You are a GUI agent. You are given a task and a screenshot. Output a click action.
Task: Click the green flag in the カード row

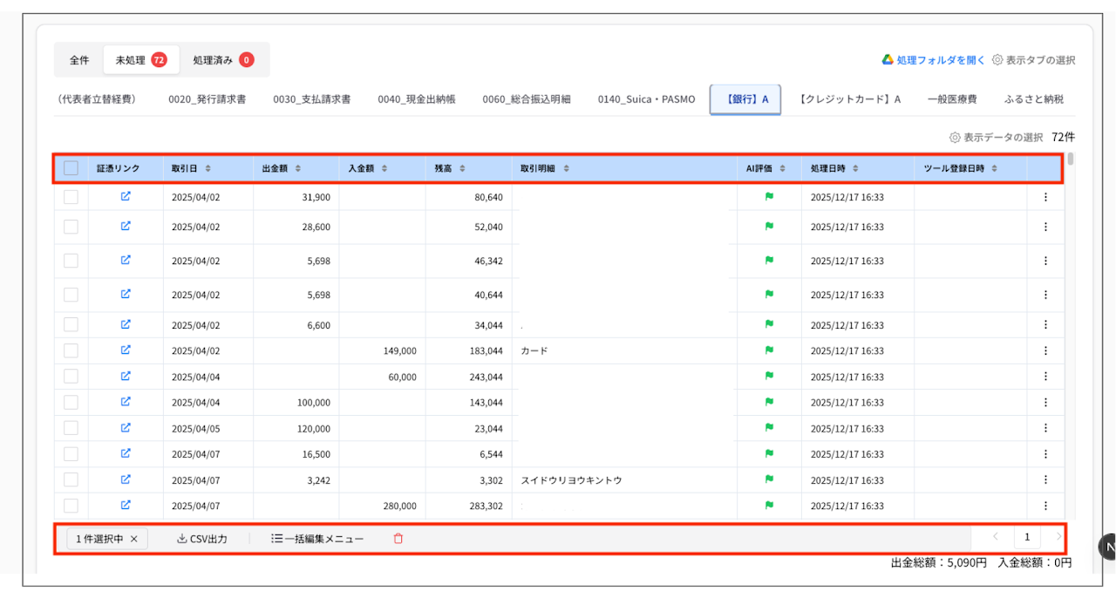coord(769,350)
